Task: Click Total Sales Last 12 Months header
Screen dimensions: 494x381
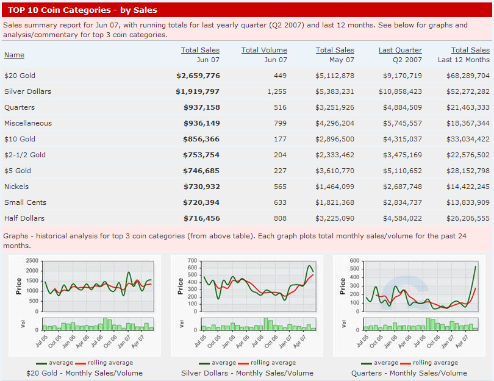Action: click(x=470, y=50)
